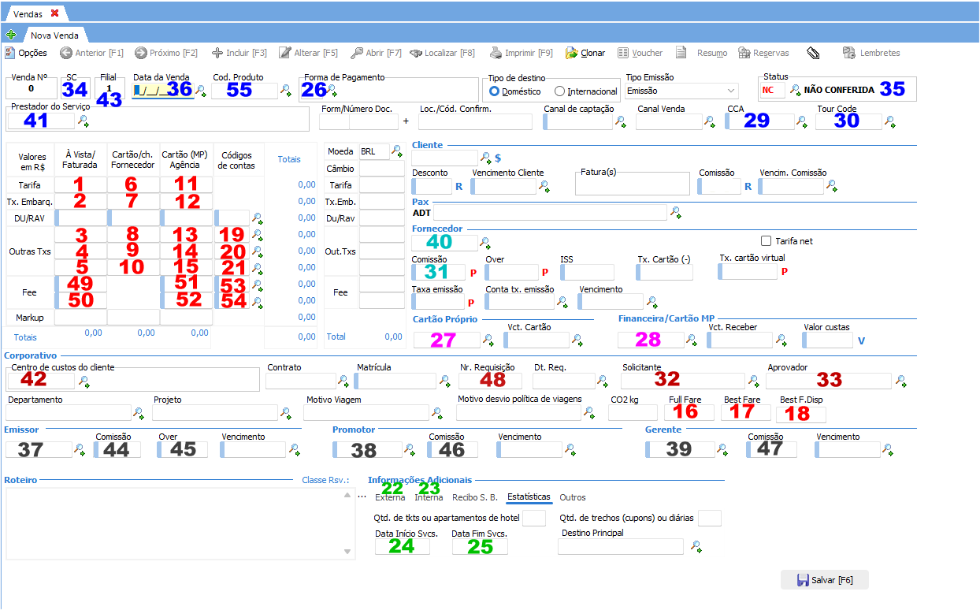The width and height of the screenshot is (980, 610).
Task: Click the Tour Code search icon
Action: [x=889, y=121]
